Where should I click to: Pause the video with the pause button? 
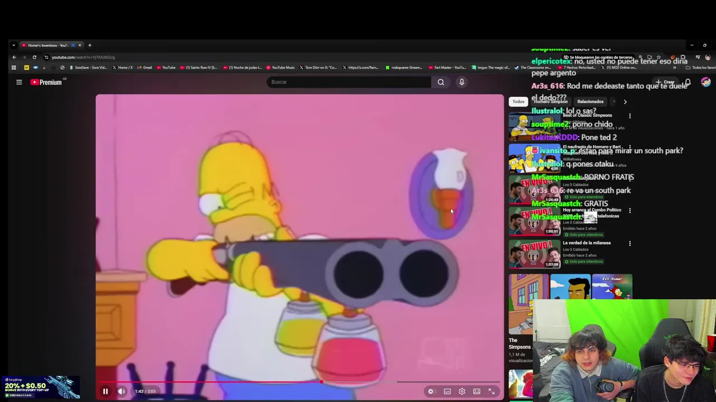pyautogui.click(x=105, y=391)
